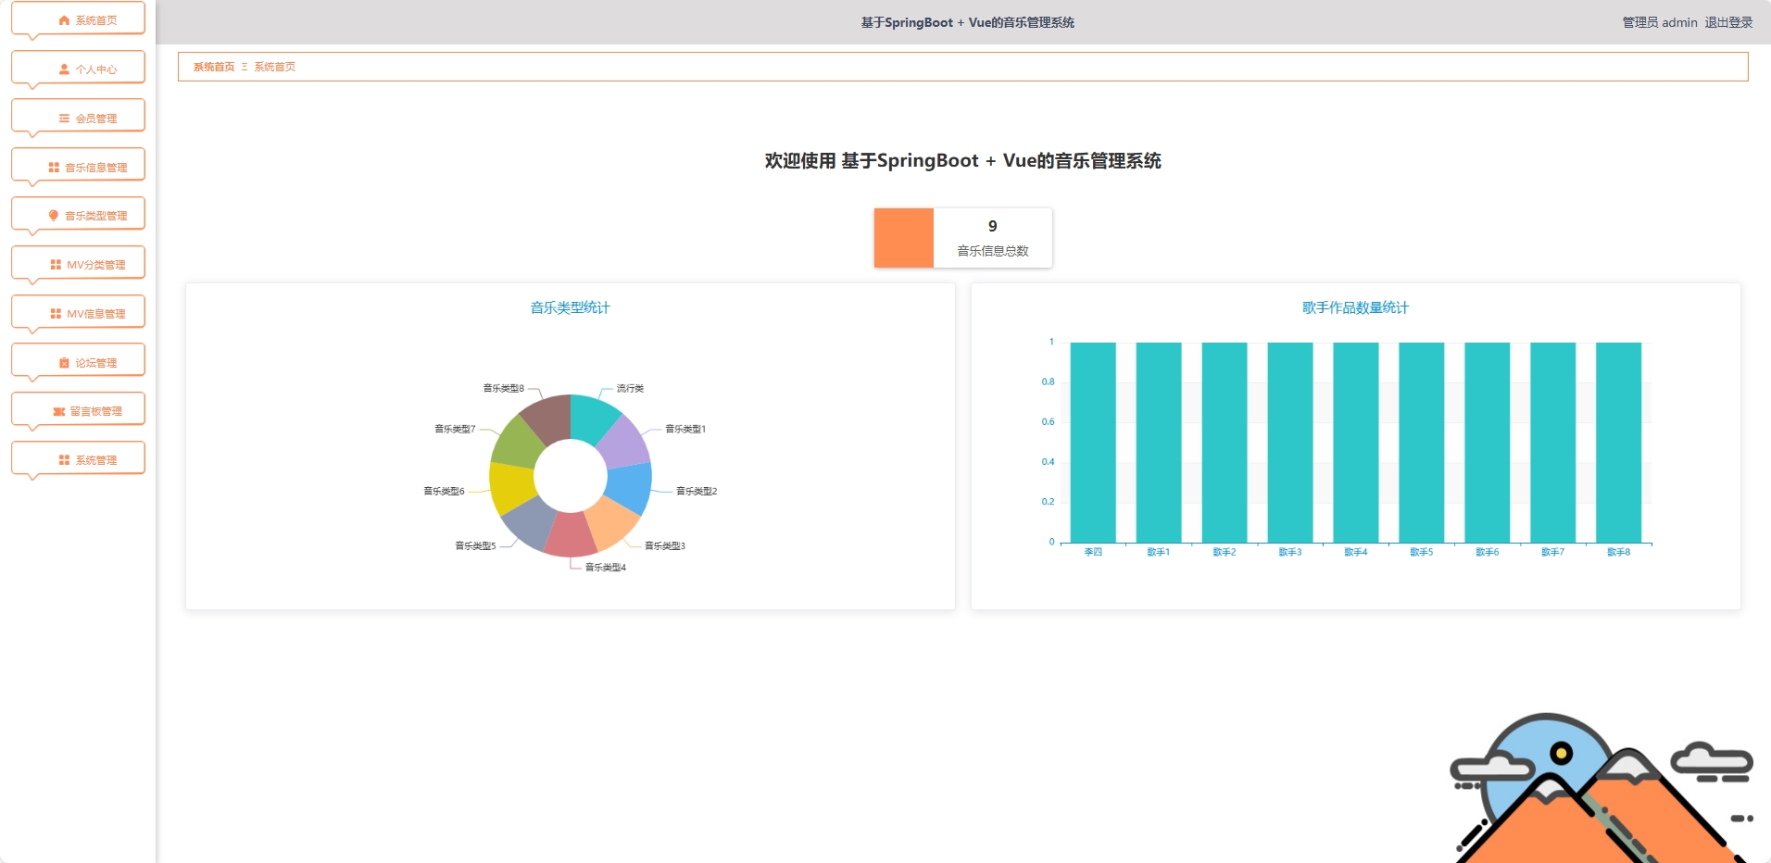Click the bar for 歌手8
1771x863 pixels.
point(1619,443)
